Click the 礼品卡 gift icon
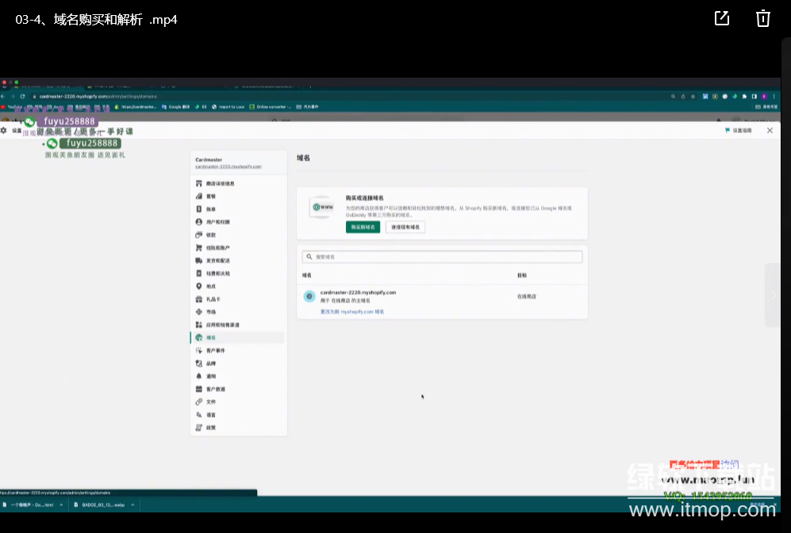Viewport: 791px width, 533px height. (x=199, y=299)
